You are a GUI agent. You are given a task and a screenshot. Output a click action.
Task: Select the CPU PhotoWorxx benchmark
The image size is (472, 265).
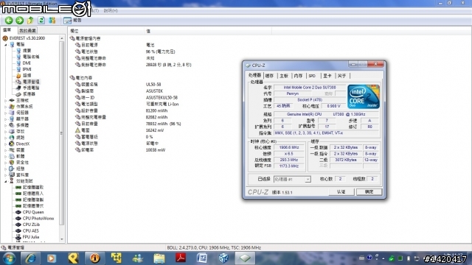tap(38, 219)
